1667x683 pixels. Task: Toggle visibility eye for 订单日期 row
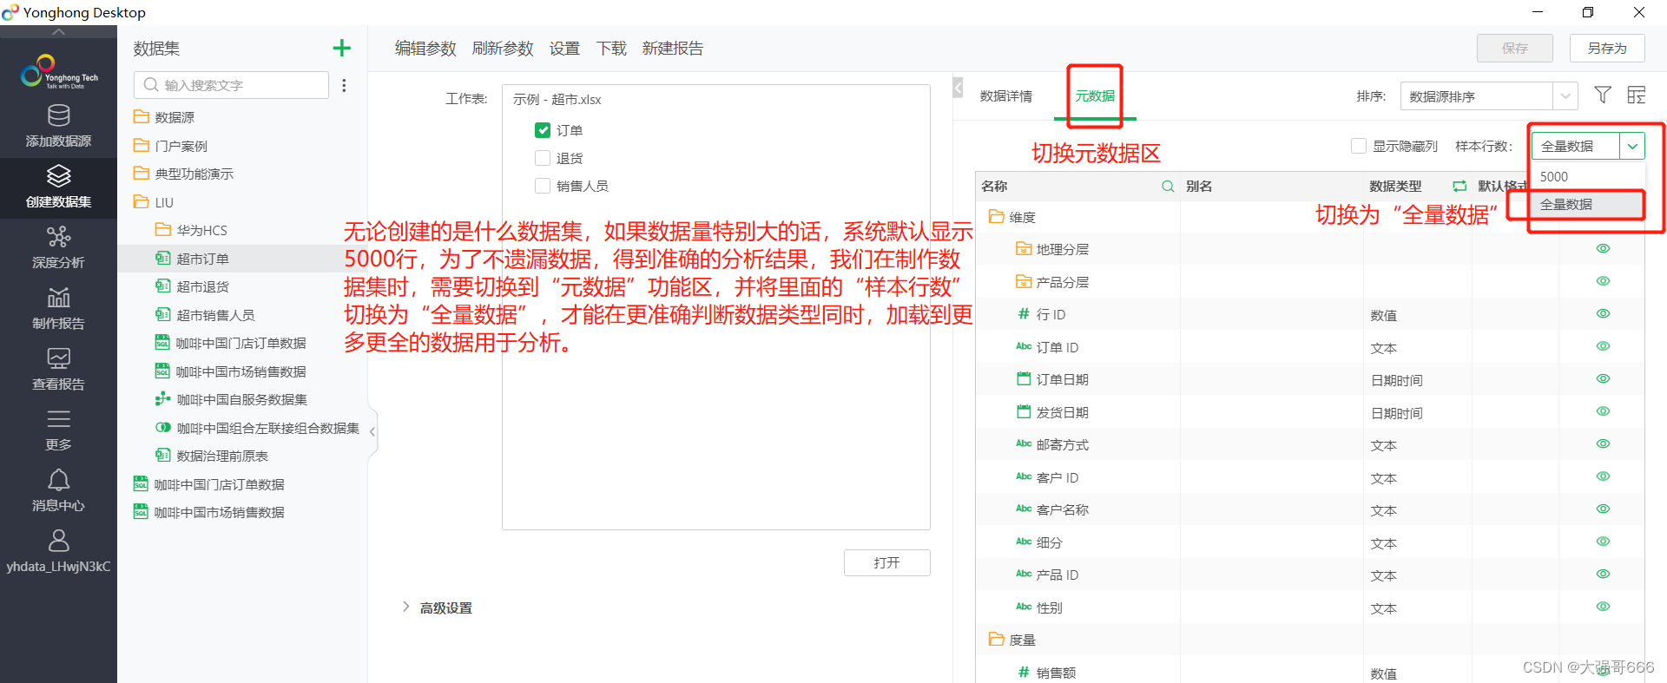coord(1603,378)
